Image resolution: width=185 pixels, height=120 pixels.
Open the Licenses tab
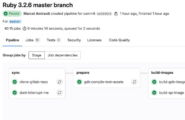pyautogui.click(x=94, y=40)
